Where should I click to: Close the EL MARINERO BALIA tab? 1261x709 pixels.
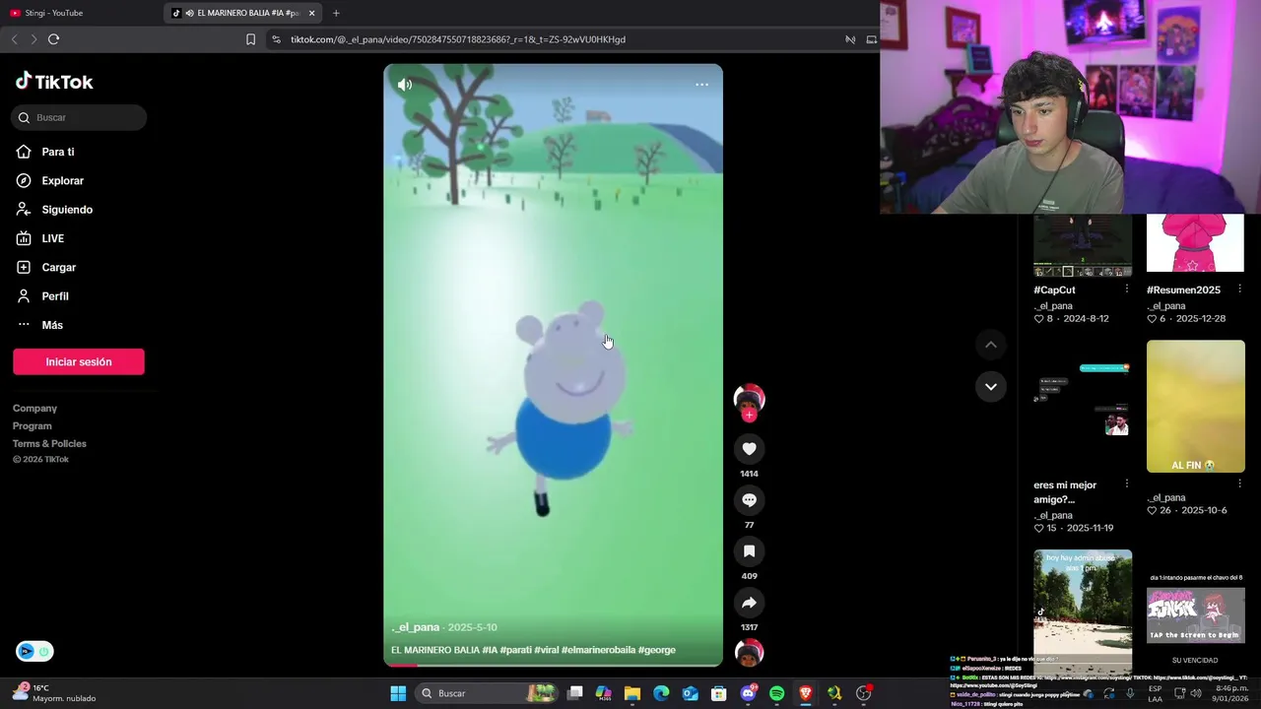312,13
